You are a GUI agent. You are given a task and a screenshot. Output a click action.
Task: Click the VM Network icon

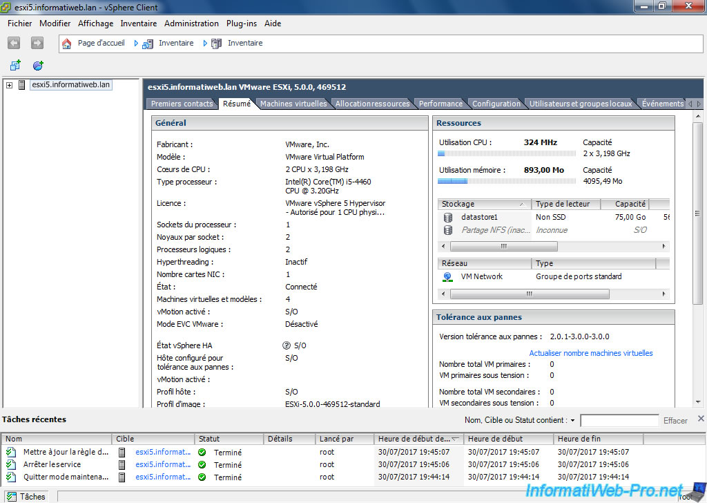click(x=447, y=276)
